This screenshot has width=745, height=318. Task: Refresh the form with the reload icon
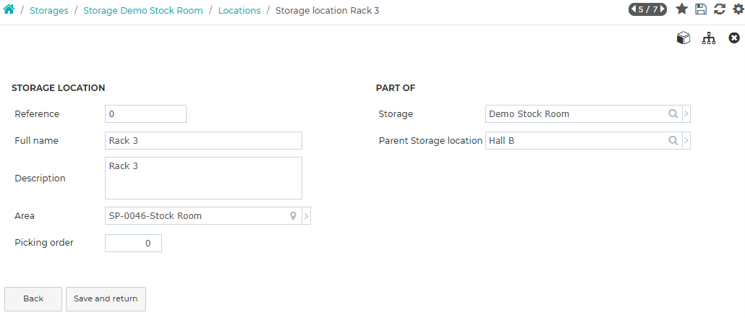click(x=720, y=9)
